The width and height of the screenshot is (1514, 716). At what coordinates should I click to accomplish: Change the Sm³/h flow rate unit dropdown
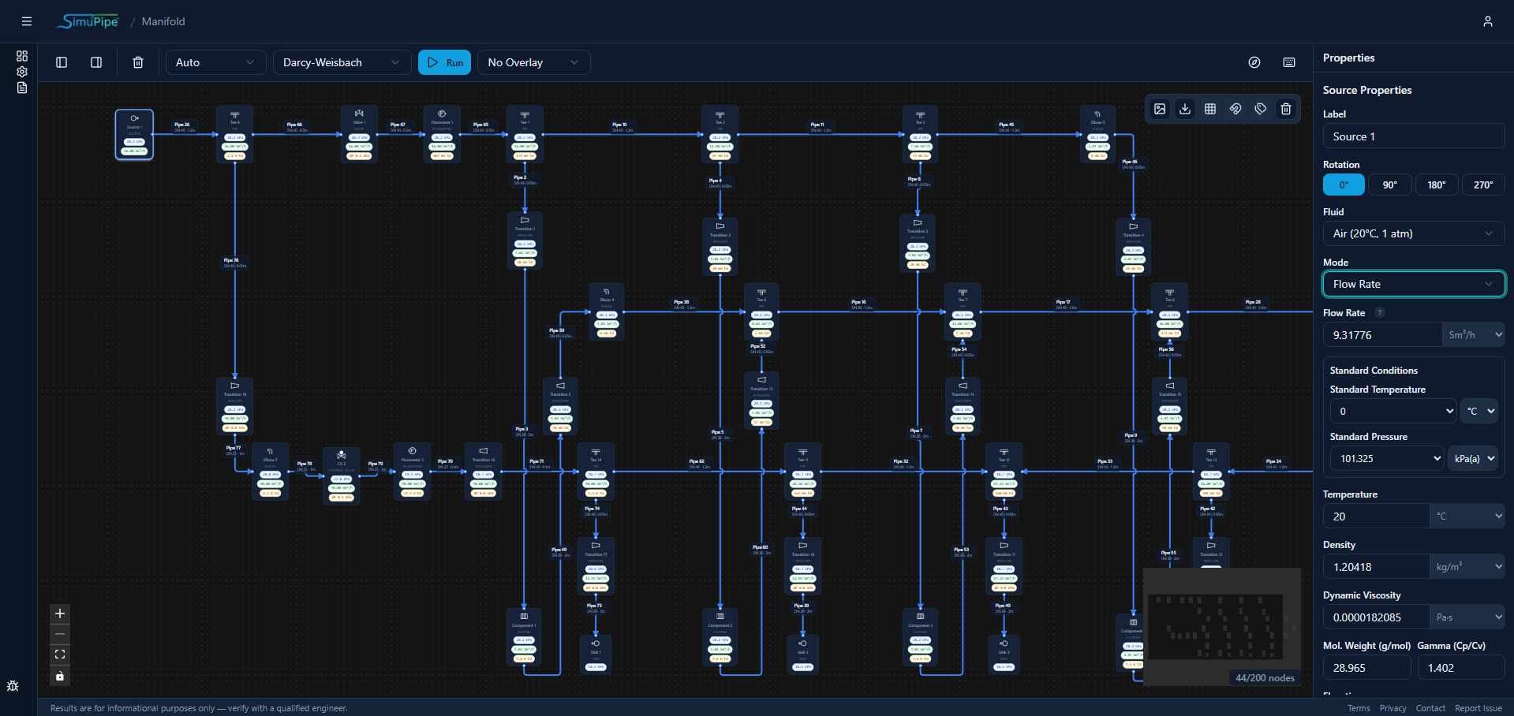point(1473,335)
